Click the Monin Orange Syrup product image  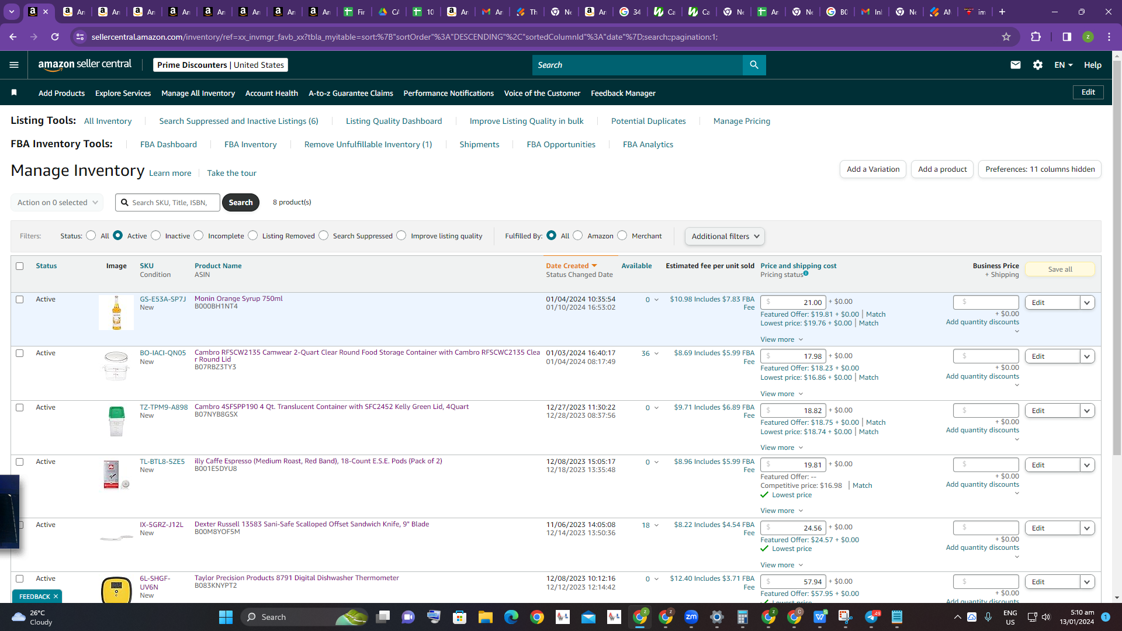tap(116, 313)
